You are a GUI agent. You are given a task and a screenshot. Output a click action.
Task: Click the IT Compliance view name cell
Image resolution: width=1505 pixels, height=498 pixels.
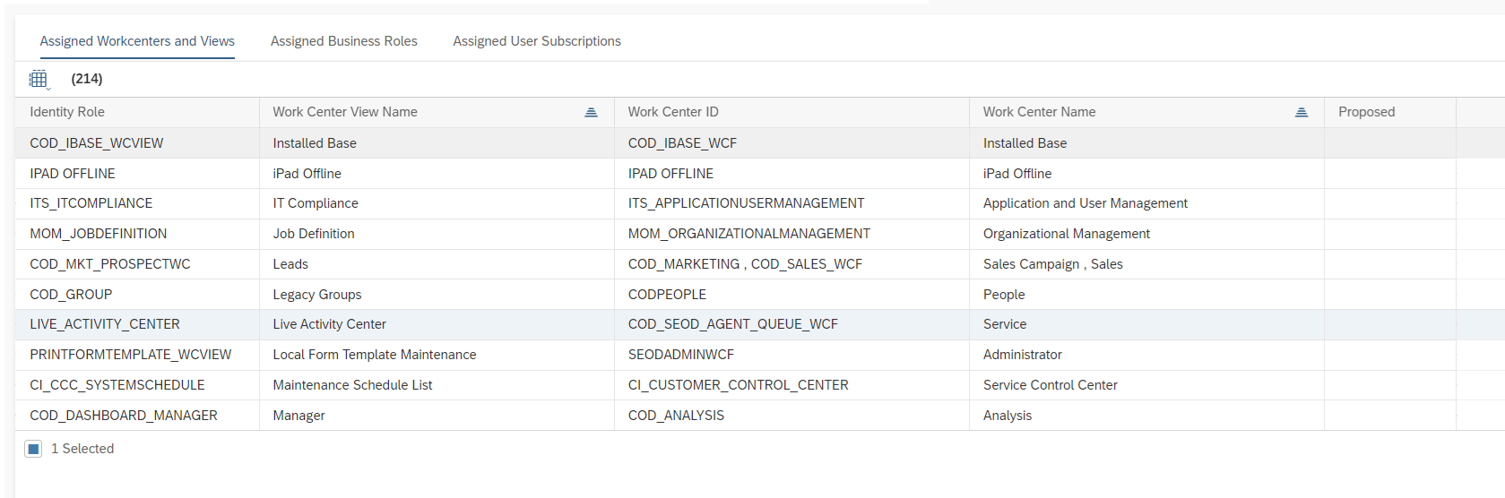click(x=316, y=203)
